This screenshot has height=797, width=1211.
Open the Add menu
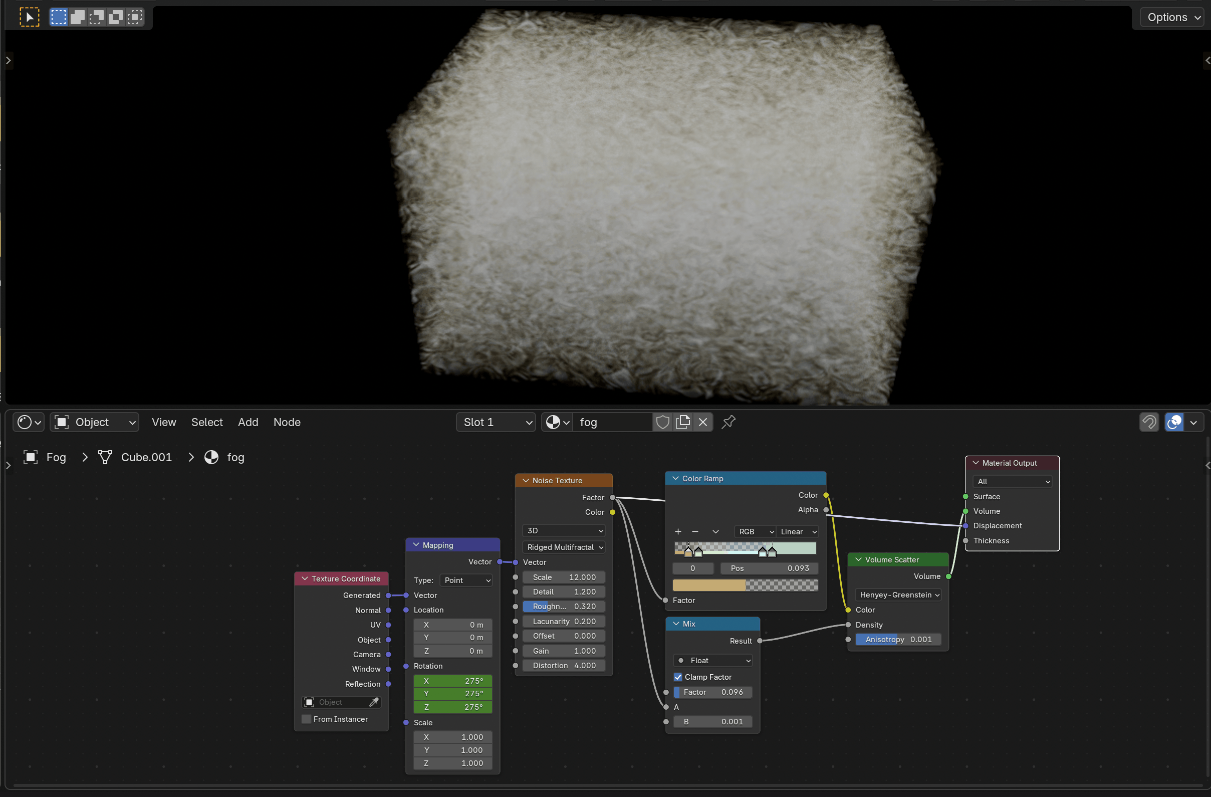pos(248,422)
